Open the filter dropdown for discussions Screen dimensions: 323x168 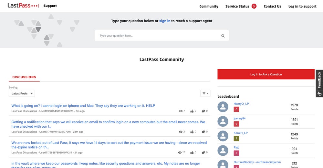(x=205, y=94)
